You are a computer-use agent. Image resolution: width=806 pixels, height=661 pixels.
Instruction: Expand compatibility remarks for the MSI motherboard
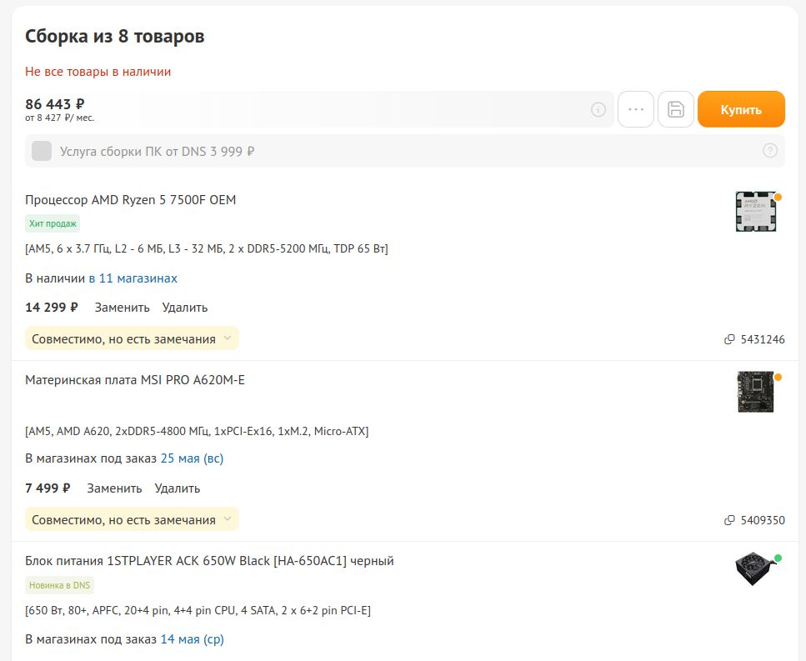132,519
